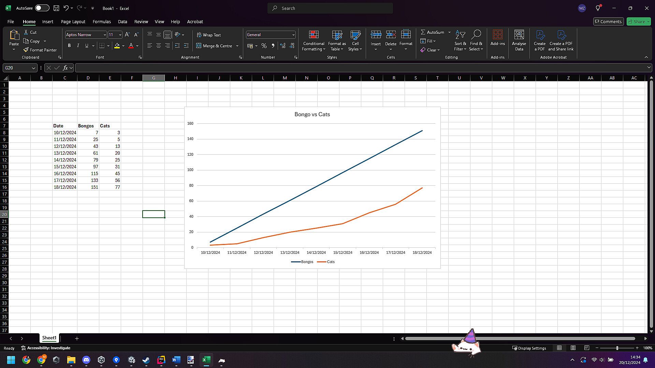The width and height of the screenshot is (655, 368).
Task: Click the Percent Style icon
Action: coord(264,46)
